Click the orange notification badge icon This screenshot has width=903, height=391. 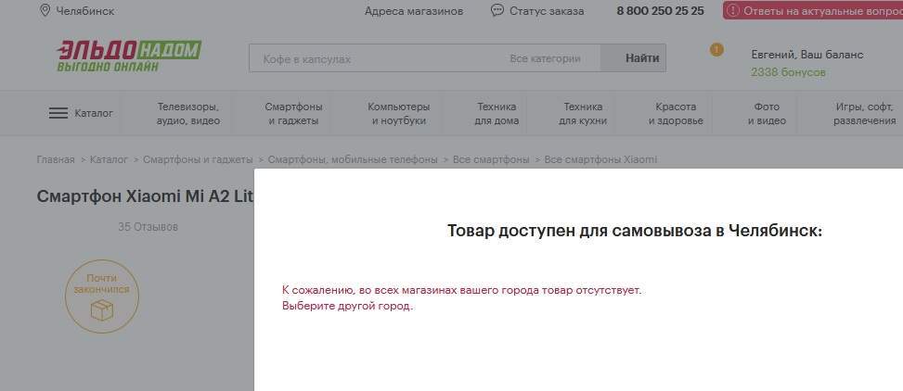pos(716,50)
